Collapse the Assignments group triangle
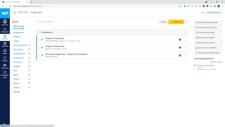The image size is (225, 127). pos(40,32)
